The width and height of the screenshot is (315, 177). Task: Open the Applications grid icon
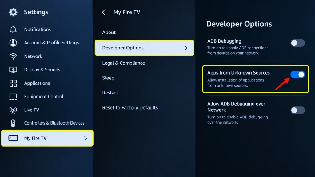point(13,83)
